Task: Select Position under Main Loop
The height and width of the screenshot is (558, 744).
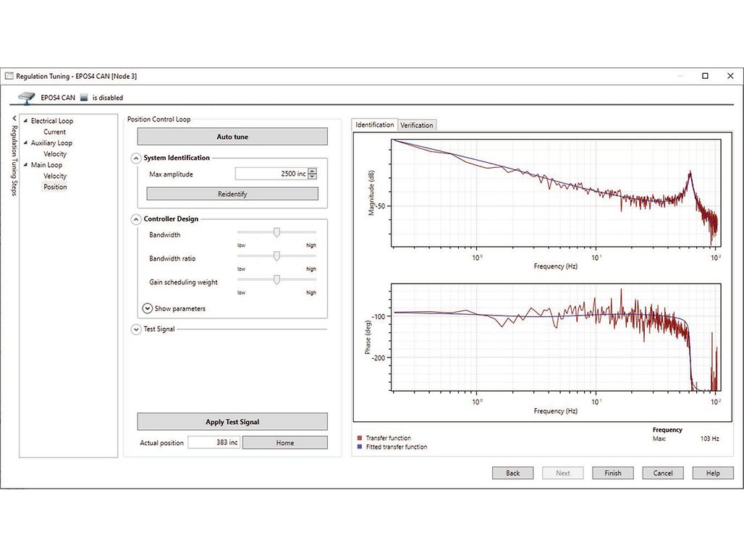Action: (x=55, y=187)
